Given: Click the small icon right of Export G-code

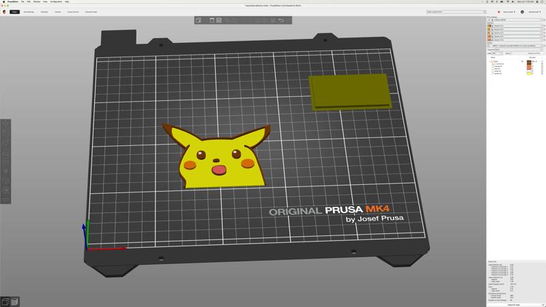Looking at the screenshot, I should [x=543, y=305].
